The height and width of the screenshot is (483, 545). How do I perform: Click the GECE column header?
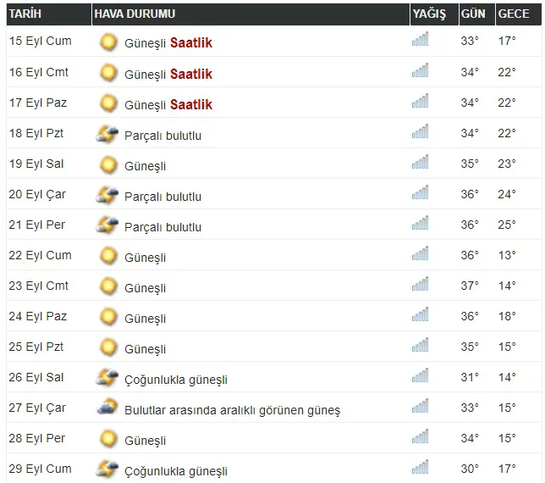point(514,14)
